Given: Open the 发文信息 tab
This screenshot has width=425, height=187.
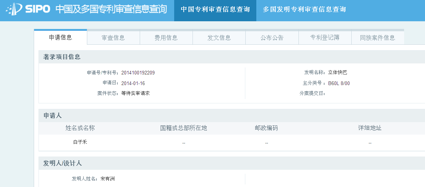Looking at the screenshot, I should pyautogui.click(x=219, y=38).
